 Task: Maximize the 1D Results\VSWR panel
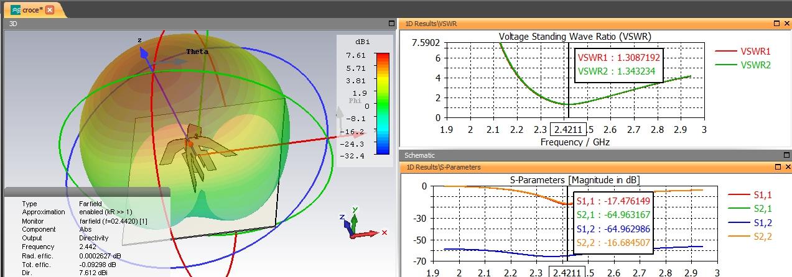click(x=778, y=24)
